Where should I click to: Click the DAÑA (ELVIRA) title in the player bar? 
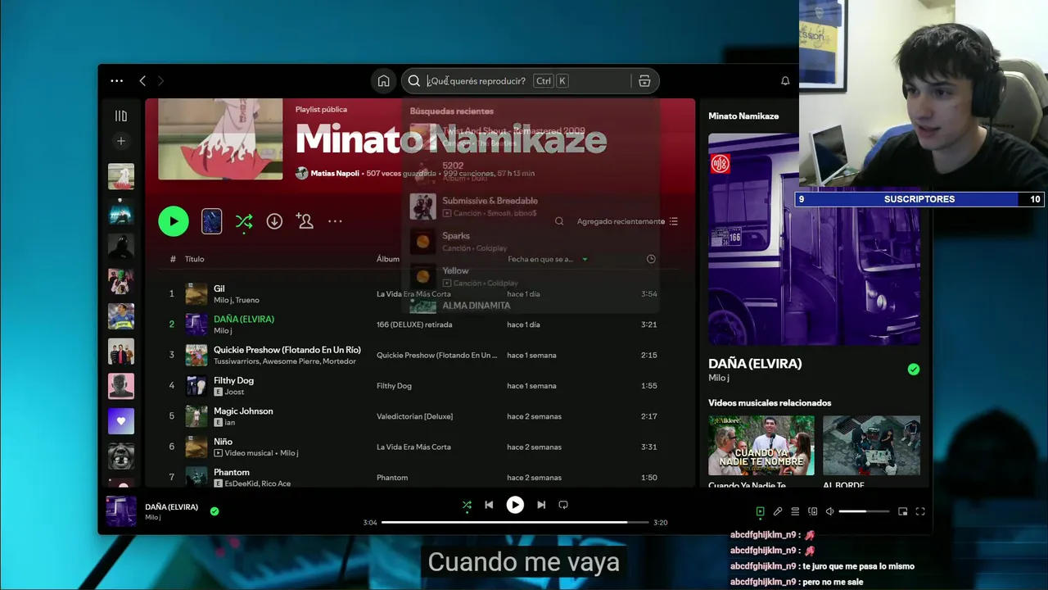click(172, 506)
